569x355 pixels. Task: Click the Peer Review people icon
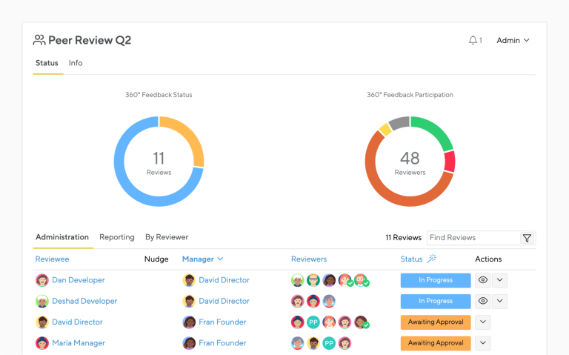coord(39,40)
